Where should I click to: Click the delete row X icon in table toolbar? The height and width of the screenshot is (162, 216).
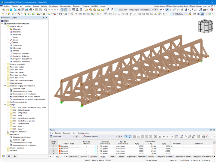pyautogui.click(x=155, y=136)
